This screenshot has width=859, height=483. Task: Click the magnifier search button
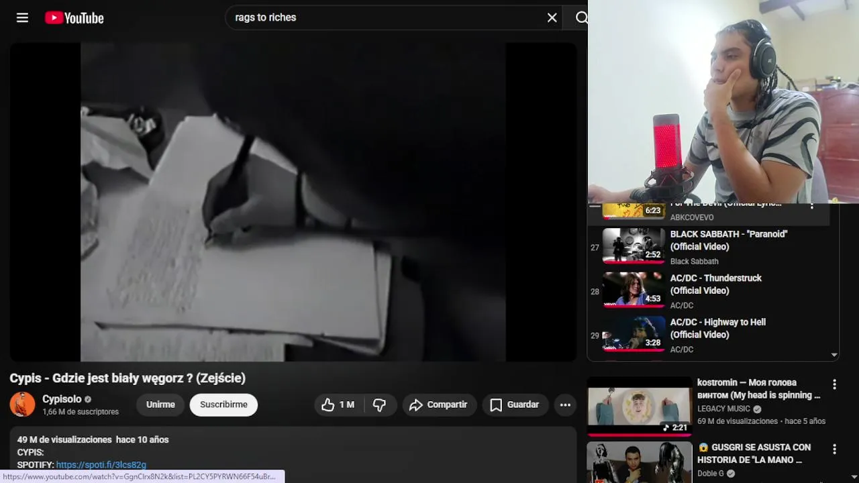pyautogui.click(x=581, y=18)
